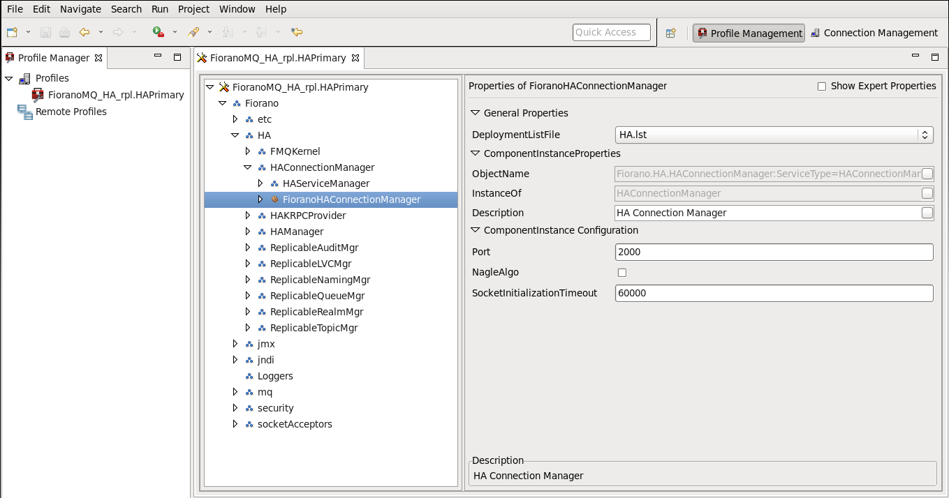Image resolution: width=949 pixels, height=498 pixels.
Task: Minimize the editor area
Action: point(915,56)
